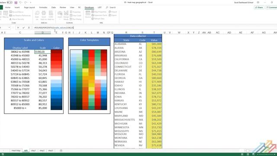Click View Code
Image resolution: width=277 pixels, height=156 pixels.
tap(75, 16)
